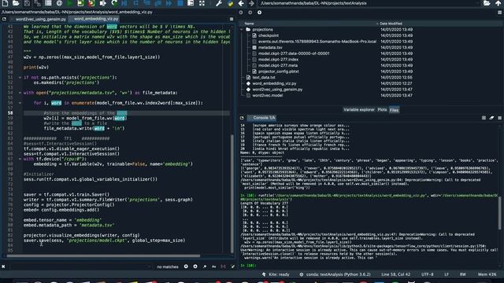504x283 pixels.
Task: Go forward to next cursor position
Action: point(251,3)
